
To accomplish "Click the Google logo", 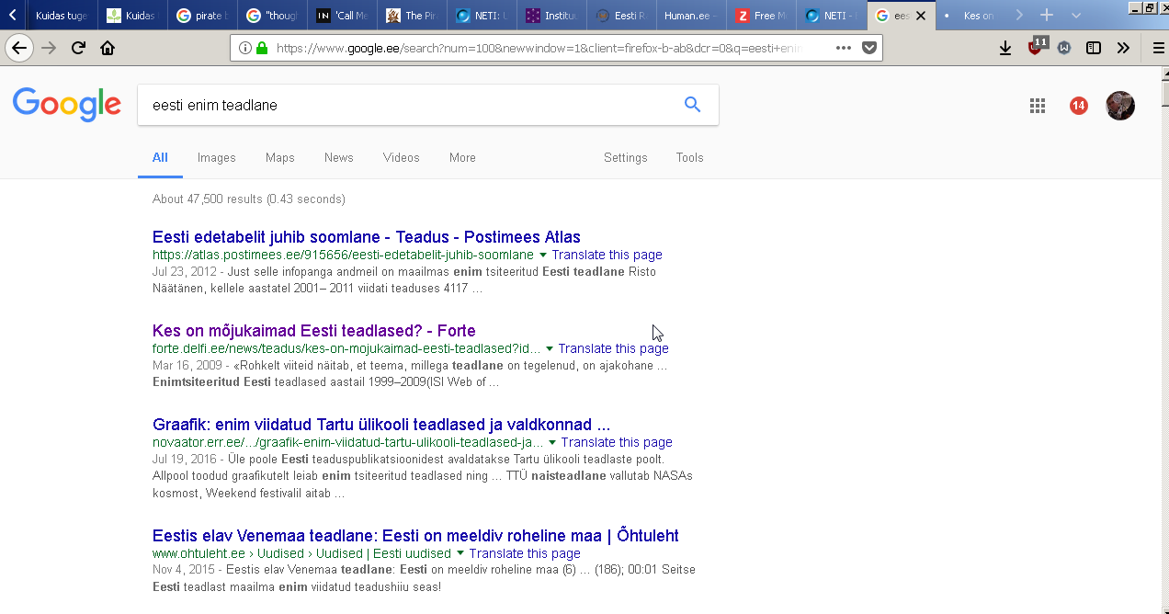I will point(67,105).
